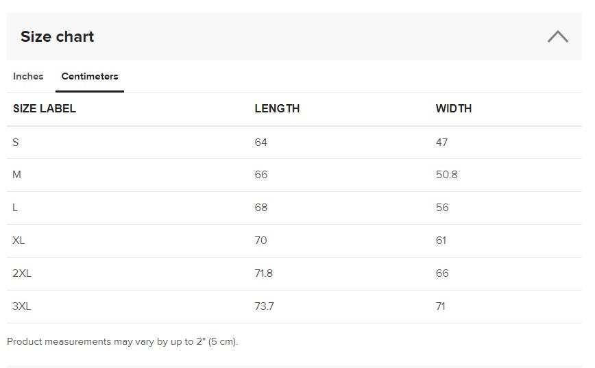The width and height of the screenshot is (595, 368).
Task: Collapse the Size chart section chevron
Action: pyautogui.click(x=557, y=37)
